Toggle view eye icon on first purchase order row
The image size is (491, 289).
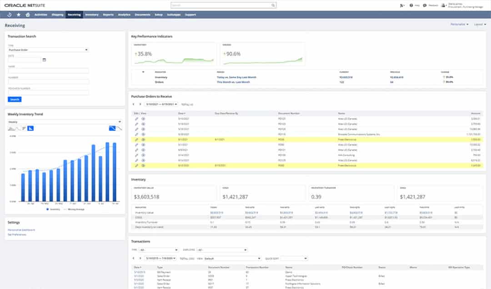pyautogui.click(x=143, y=118)
